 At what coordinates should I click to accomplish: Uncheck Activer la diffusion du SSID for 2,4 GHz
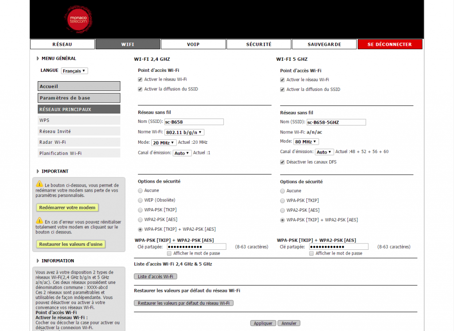coord(140,89)
